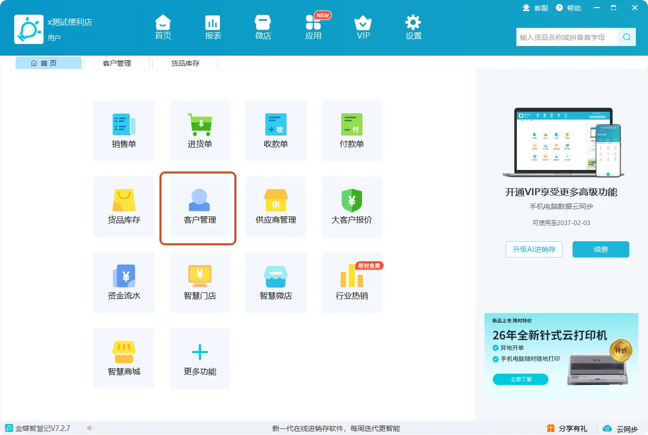Open 应用 apps in the top navigation
The width and height of the screenshot is (648, 435).
pyautogui.click(x=313, y=27)
